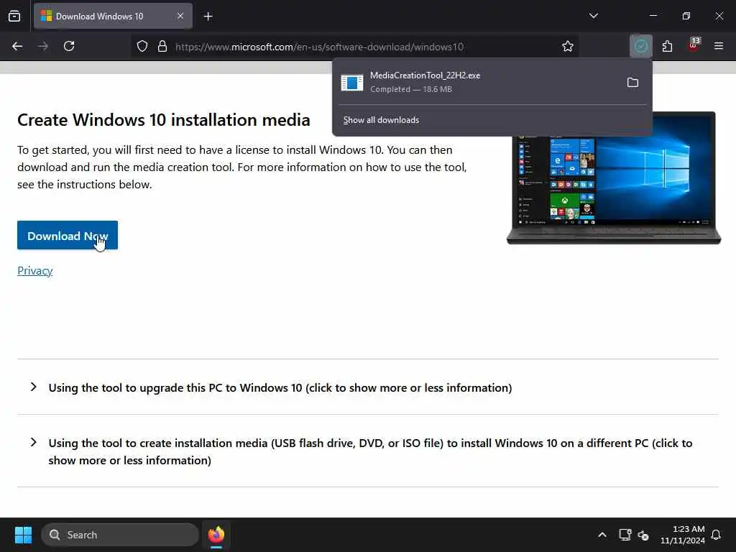Click heading Using the tool to upgrade this PC

pos(280,387)
